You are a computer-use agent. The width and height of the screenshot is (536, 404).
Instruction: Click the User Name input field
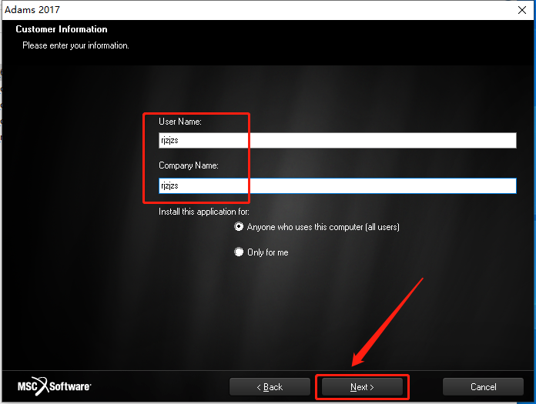tap(337, 140)
